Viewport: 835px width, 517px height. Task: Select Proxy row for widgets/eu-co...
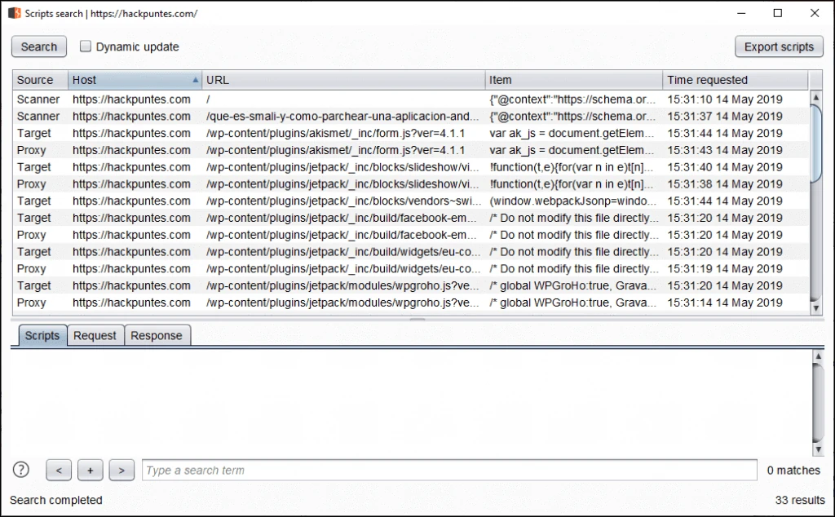tap(411, 269)
